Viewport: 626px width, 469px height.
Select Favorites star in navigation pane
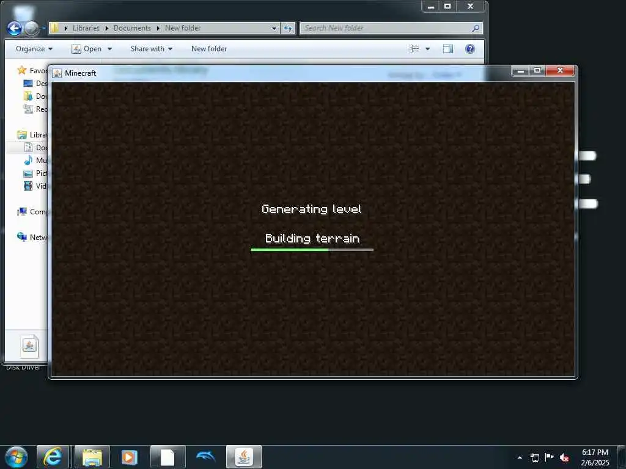[x=22, y=71]
